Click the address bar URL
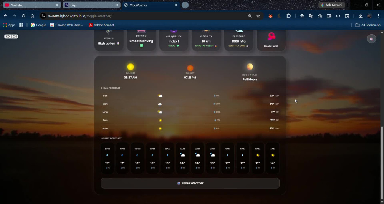 coord(80,16)
